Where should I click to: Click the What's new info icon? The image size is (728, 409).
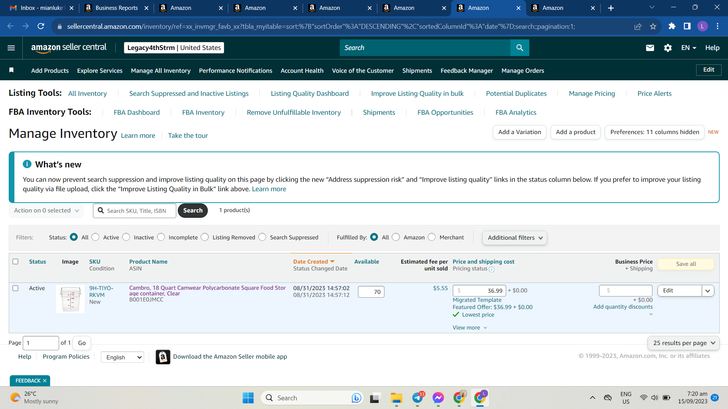[27, 164]
